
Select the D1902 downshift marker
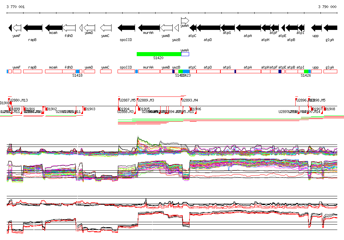click(52, 109)
